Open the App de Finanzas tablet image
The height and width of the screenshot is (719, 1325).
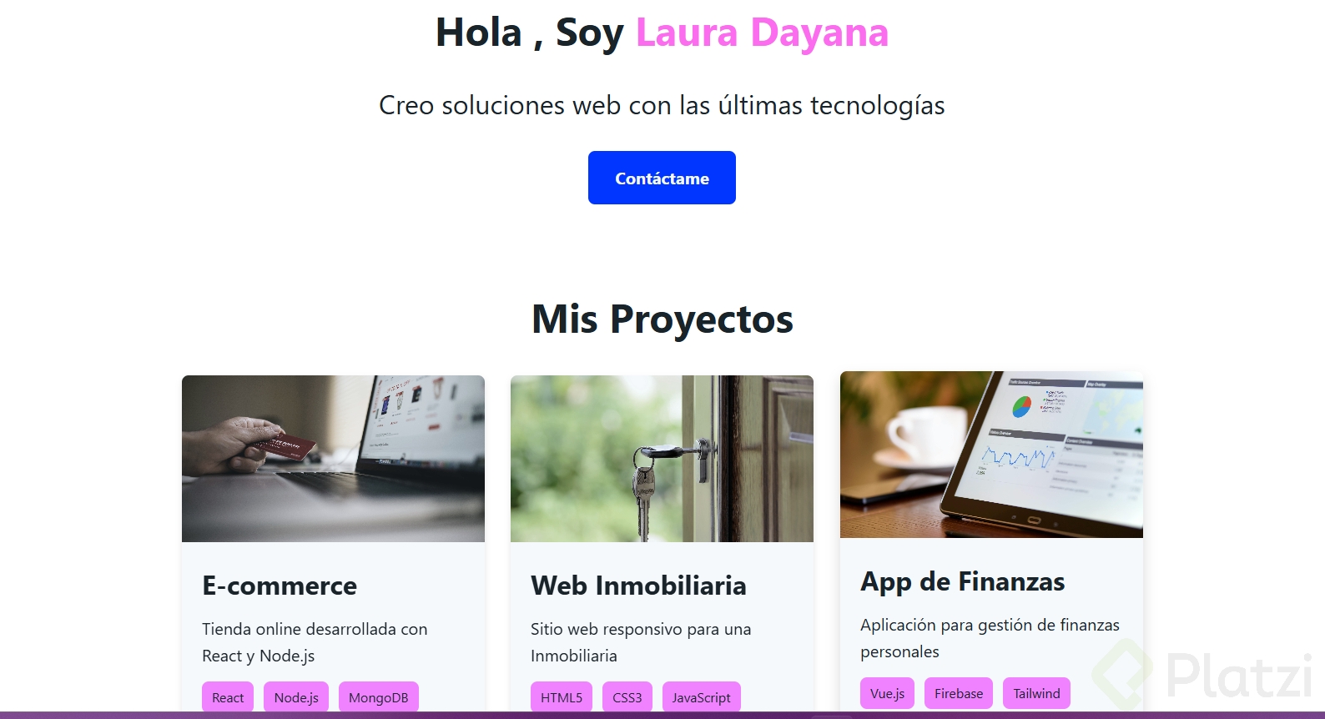(x=991, y=455)
